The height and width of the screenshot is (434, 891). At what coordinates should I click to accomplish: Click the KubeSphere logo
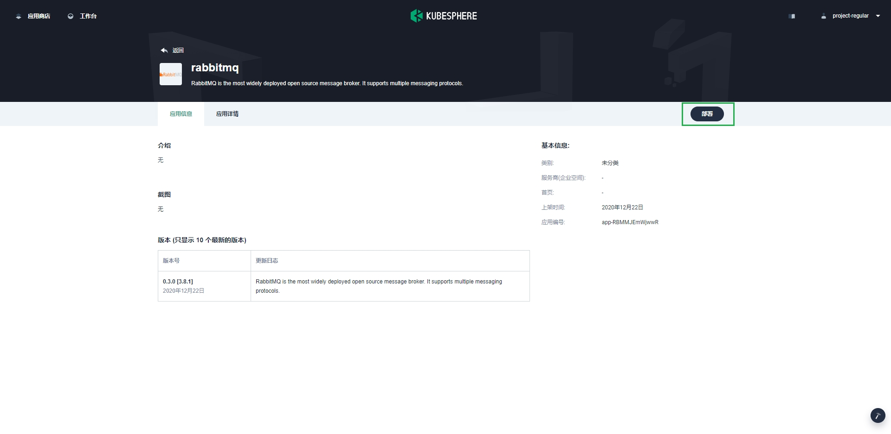pos(444,16)
